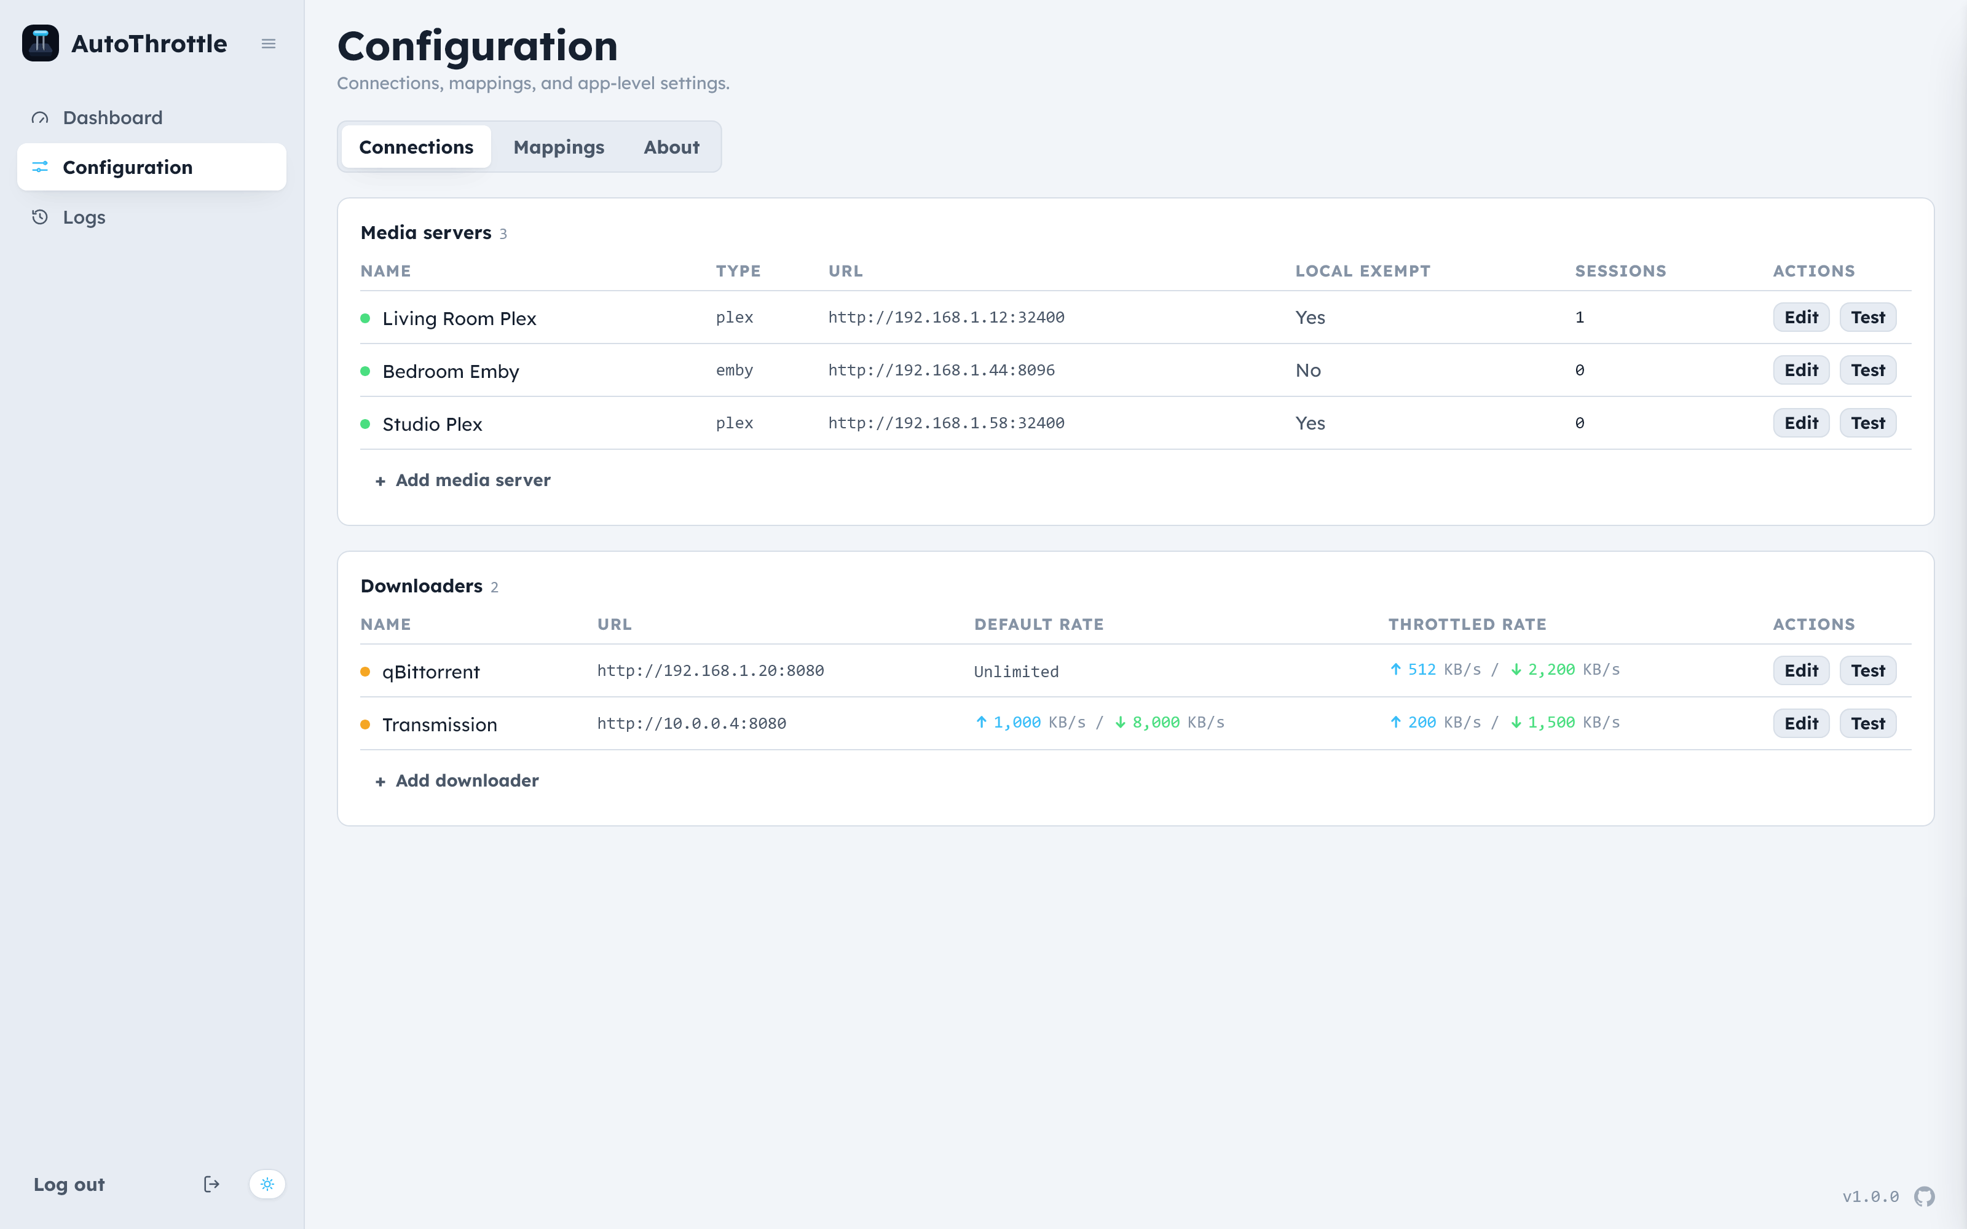
Task: Click plus icon for Add media server
Action: tap(380, 481)
